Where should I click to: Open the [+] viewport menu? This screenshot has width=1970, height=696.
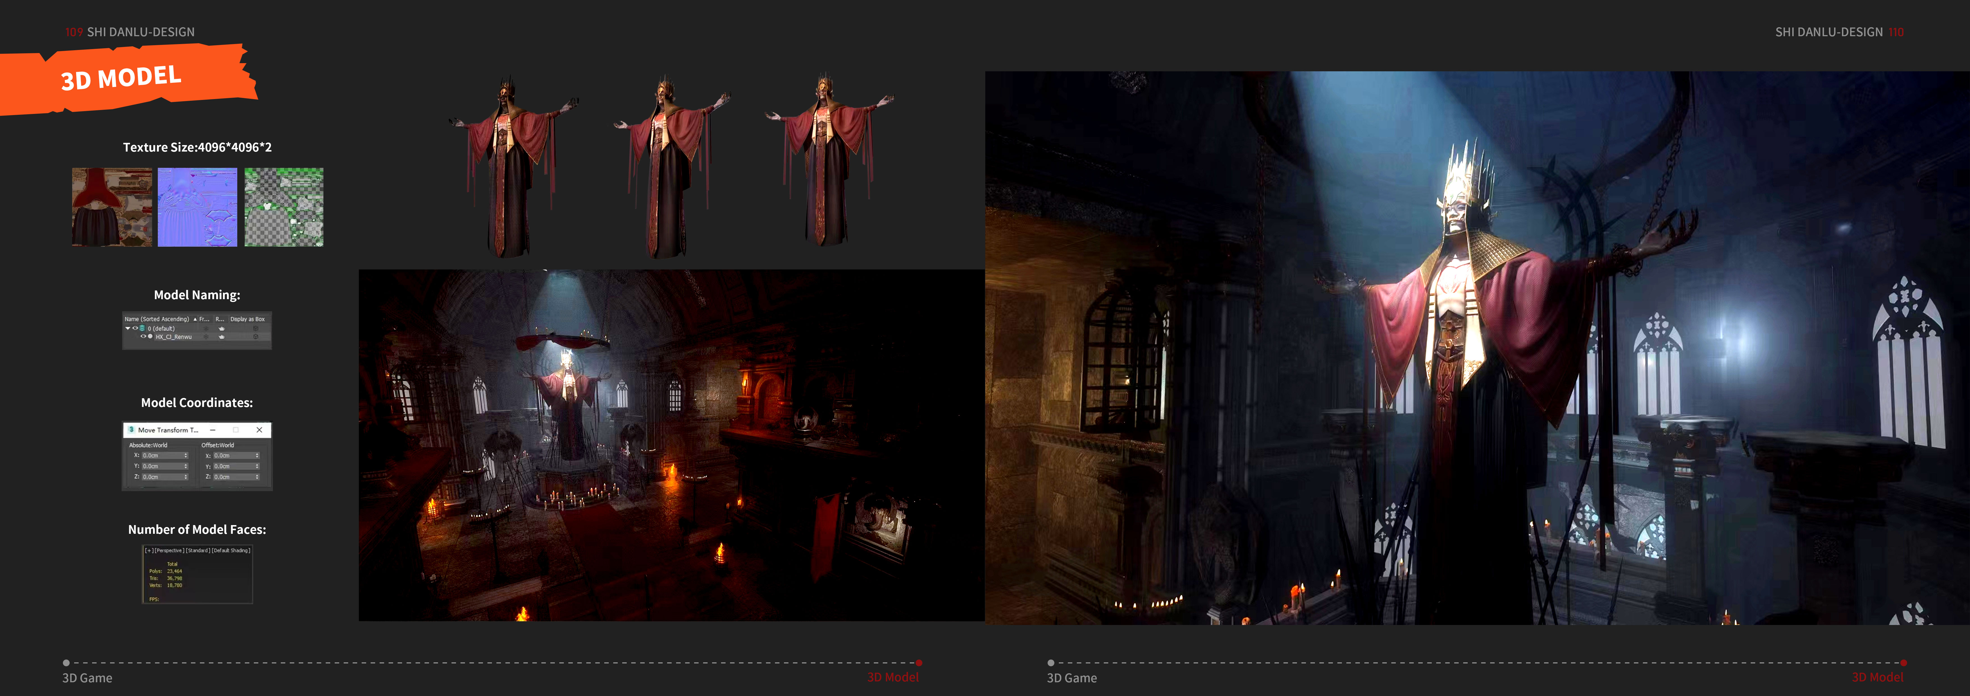149,551
